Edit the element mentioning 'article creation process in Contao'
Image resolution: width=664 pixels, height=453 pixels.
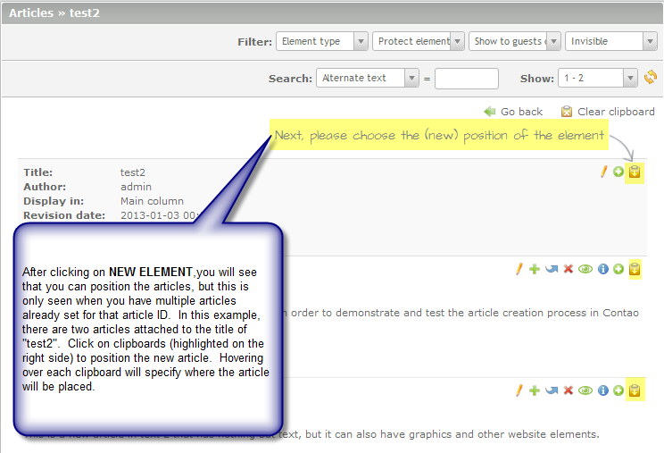(x=519, y=269)
